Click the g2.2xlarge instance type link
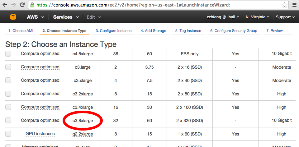299x147 pixels. coord(83,134)
